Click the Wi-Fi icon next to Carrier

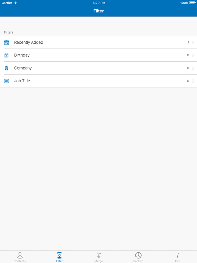(x=15, y=3)
